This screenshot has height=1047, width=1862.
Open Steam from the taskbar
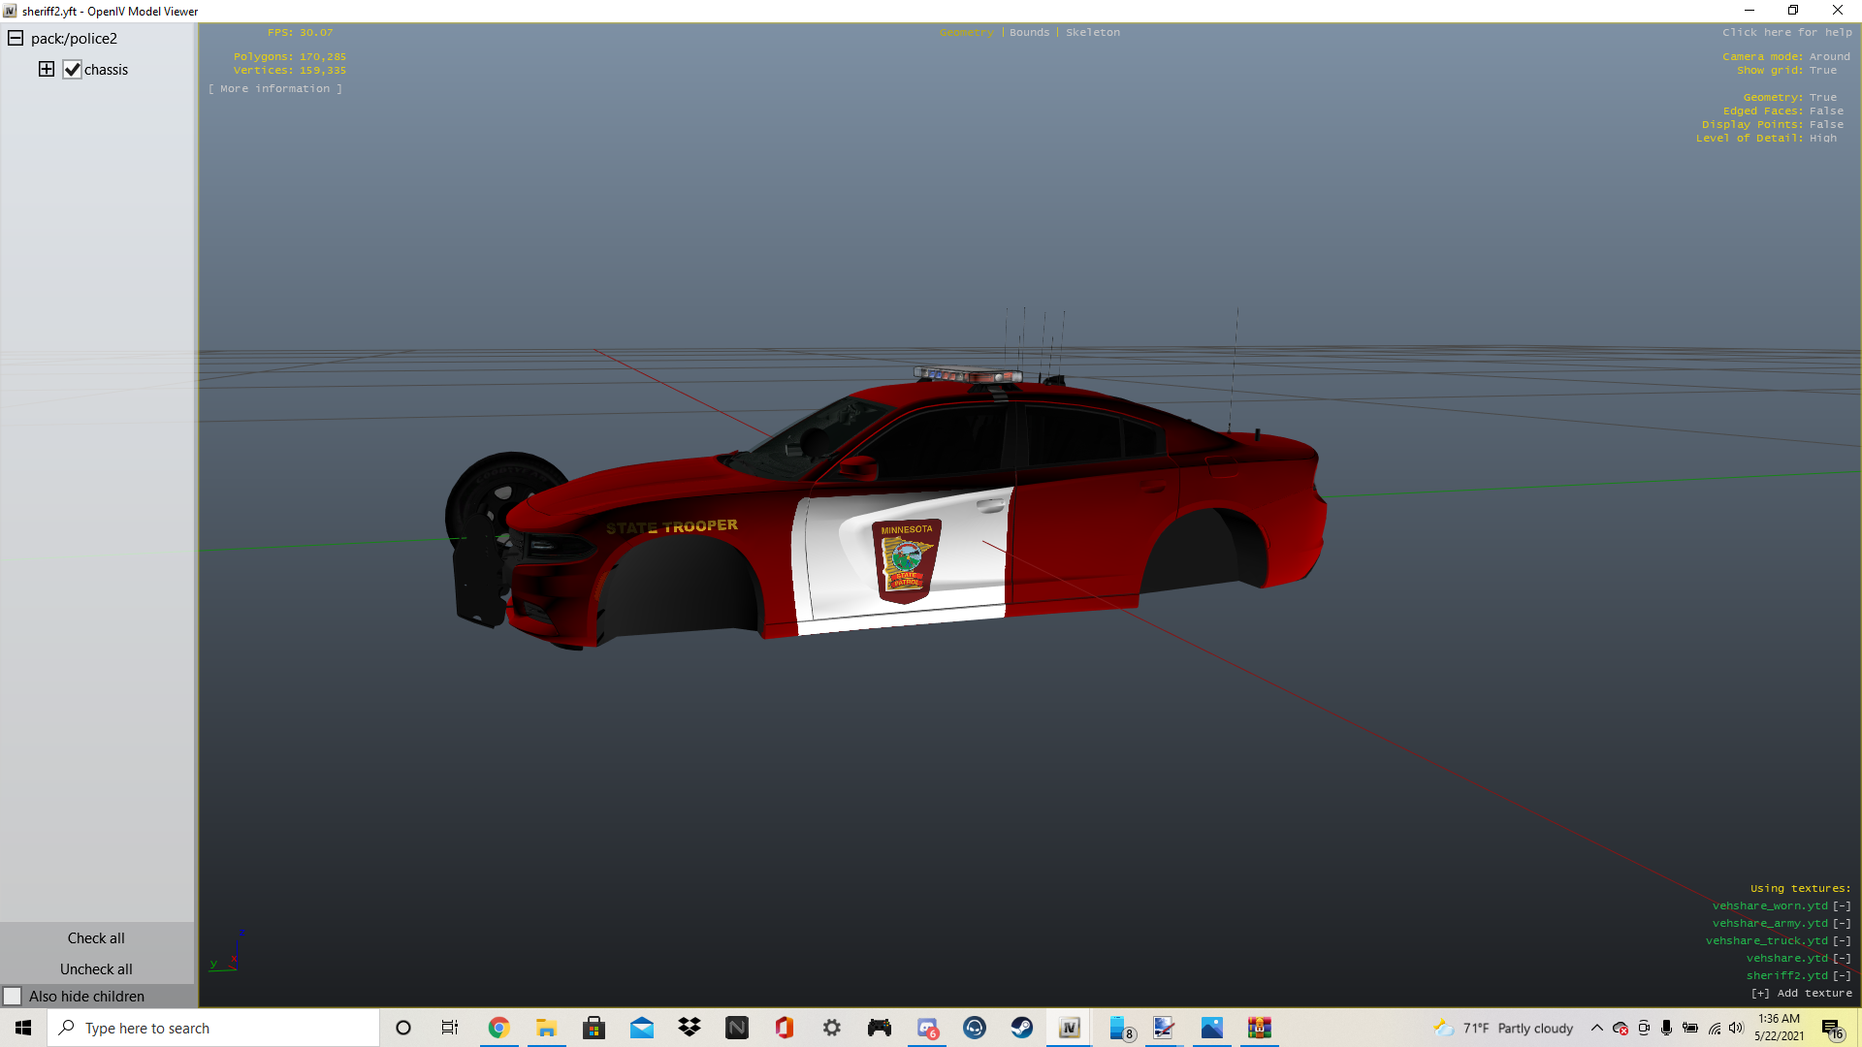tap(1021, 1028)
